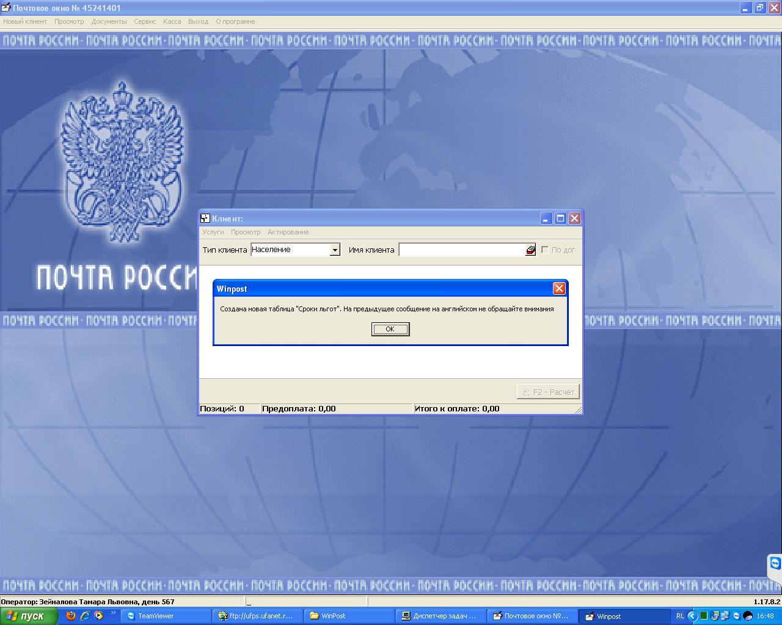The height and width of the screenshot is (625, 782).
Task: Open the Документы menu
Action: tap(109, 21)
